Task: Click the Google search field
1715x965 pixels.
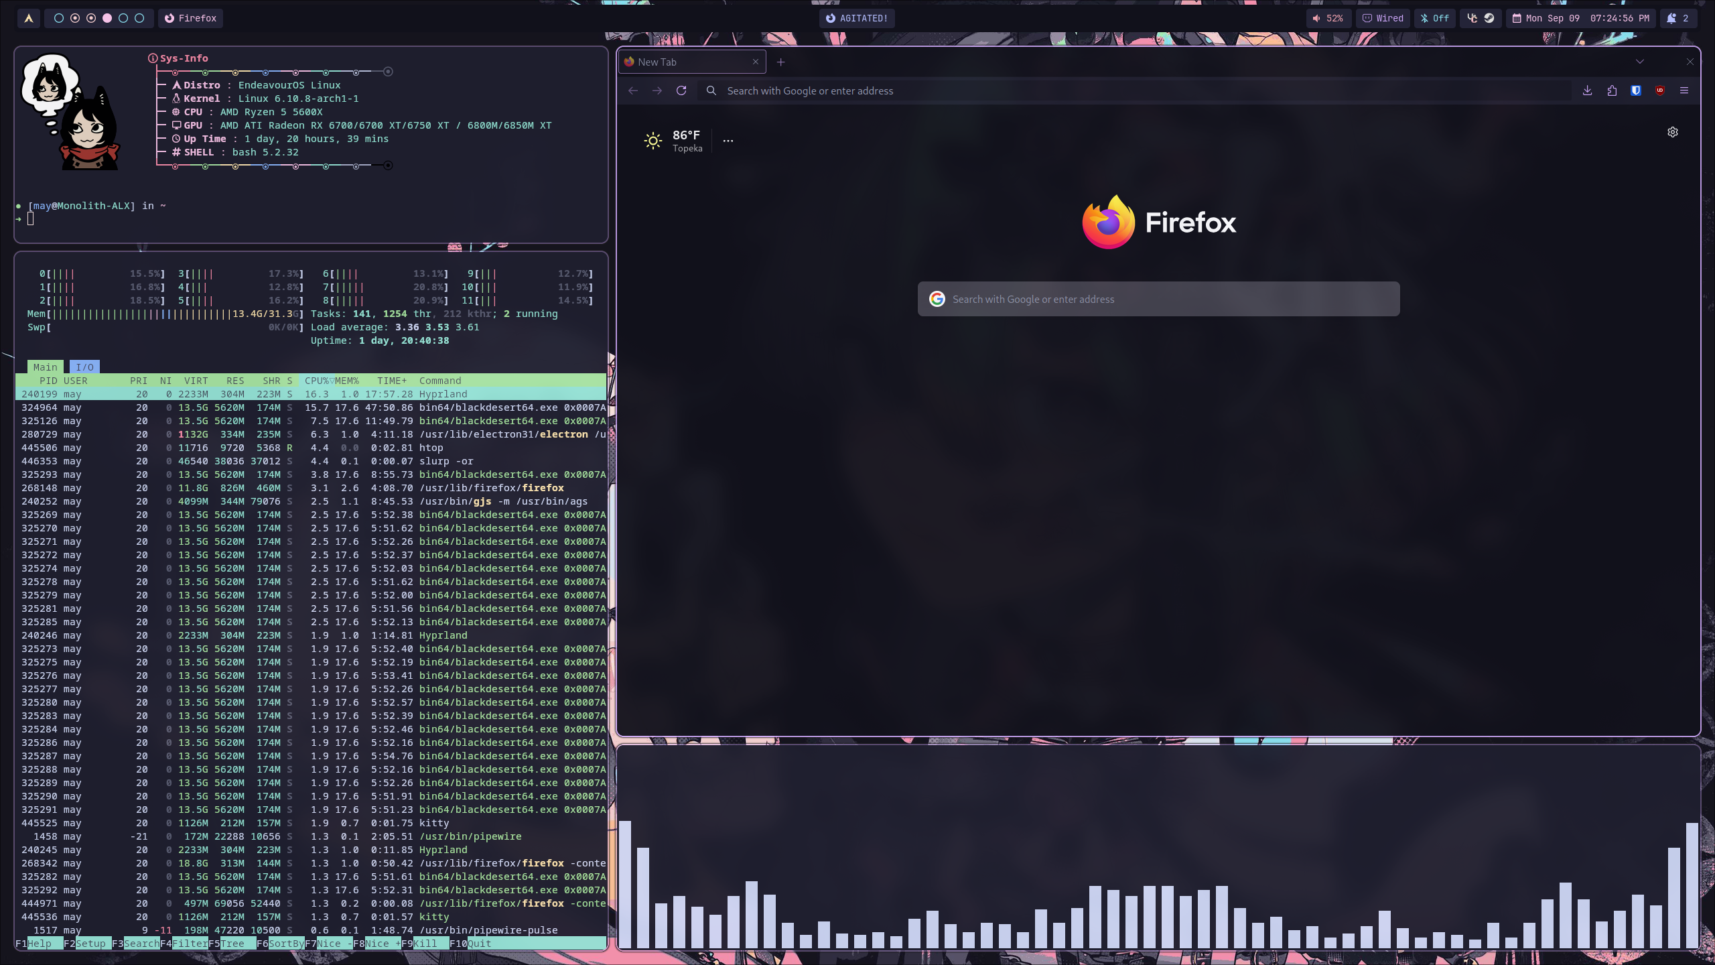Action: (1158, 299)
